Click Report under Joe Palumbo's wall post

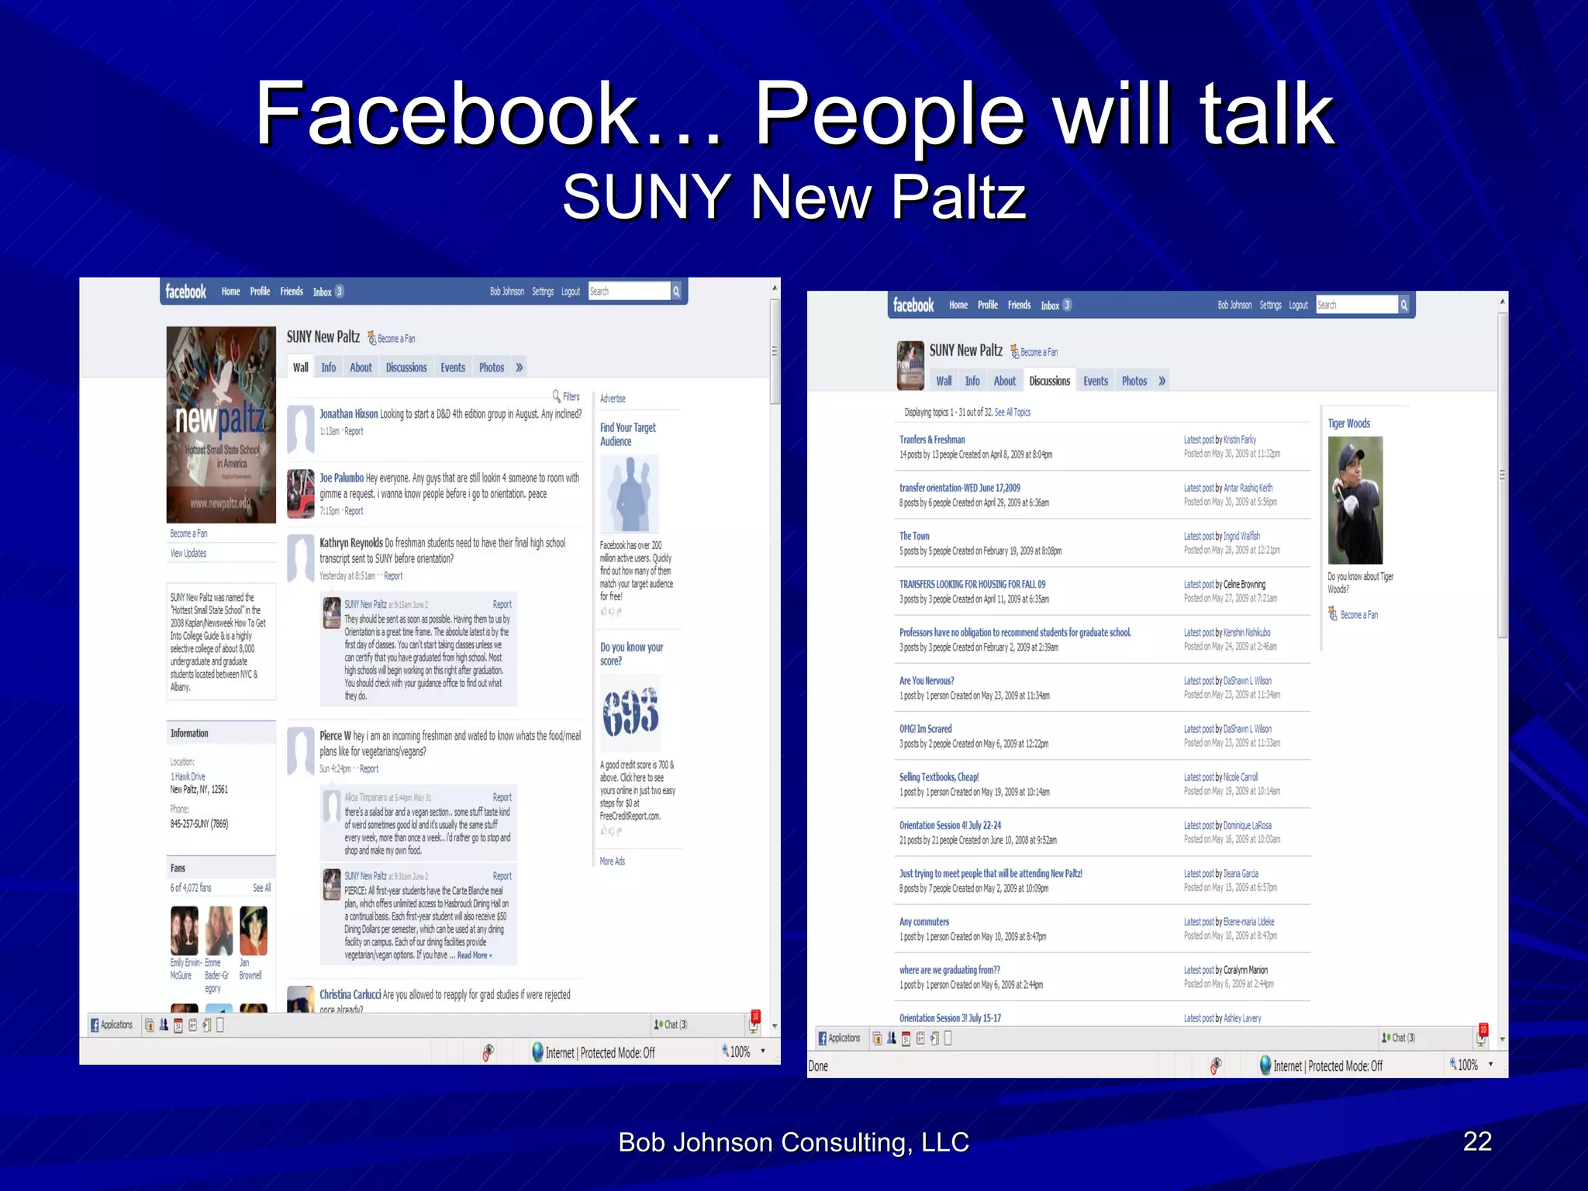(x=354, y=511)
